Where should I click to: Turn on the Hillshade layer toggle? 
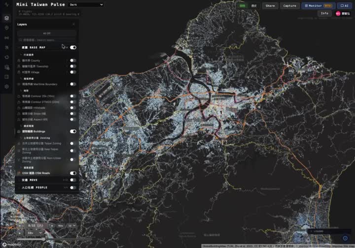[x=73, y=108]
